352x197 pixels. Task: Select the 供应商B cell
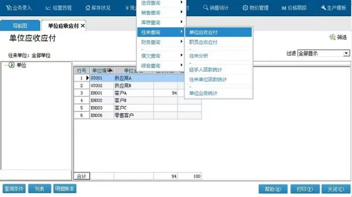click(x=134, y=86)
